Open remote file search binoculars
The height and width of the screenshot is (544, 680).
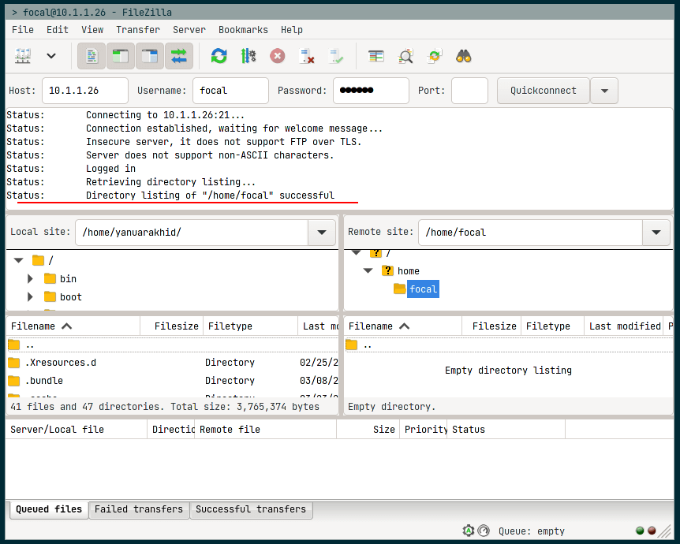click(463, 56)
